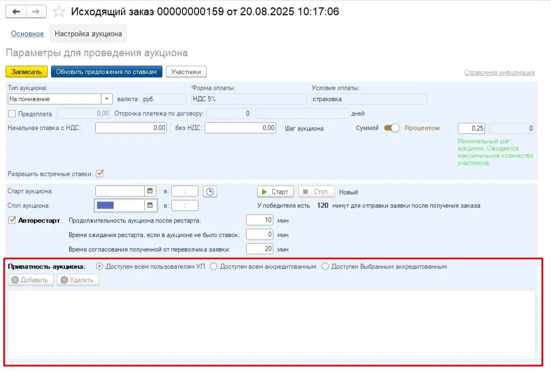Open calendar picker for Старт аукциона date
Screen dimensions: 551x374
click(x=150, y=191)
